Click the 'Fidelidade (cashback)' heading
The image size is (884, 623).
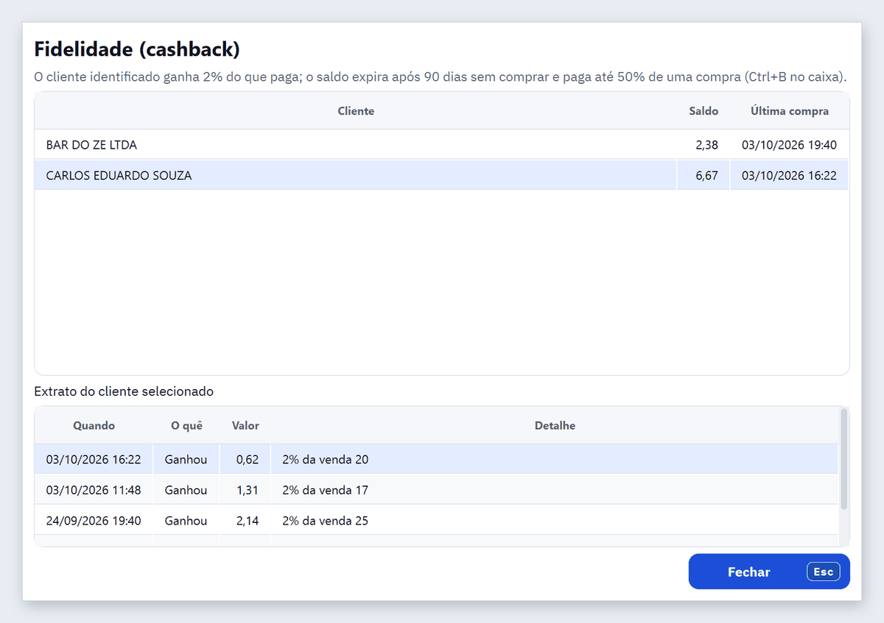pos(137,49)
